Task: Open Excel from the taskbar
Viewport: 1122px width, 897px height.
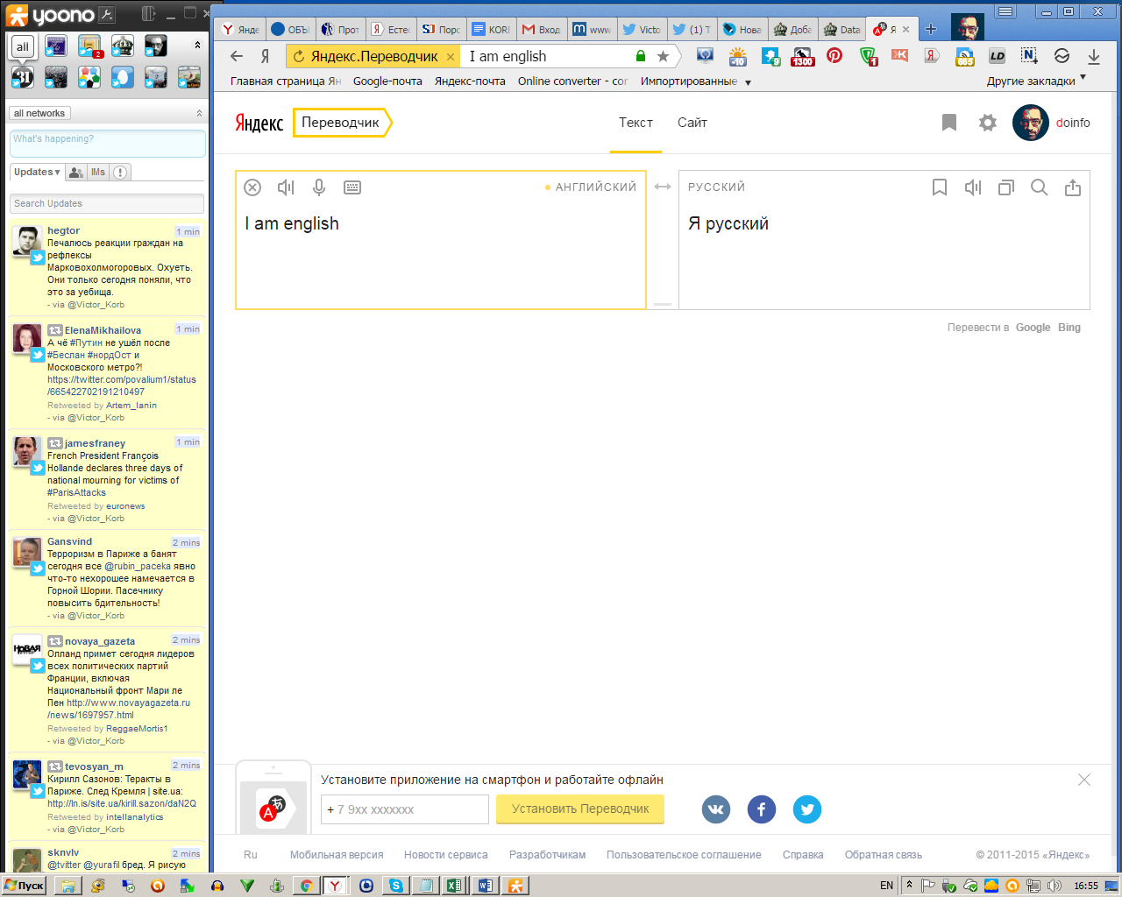Action: point(454,886)
